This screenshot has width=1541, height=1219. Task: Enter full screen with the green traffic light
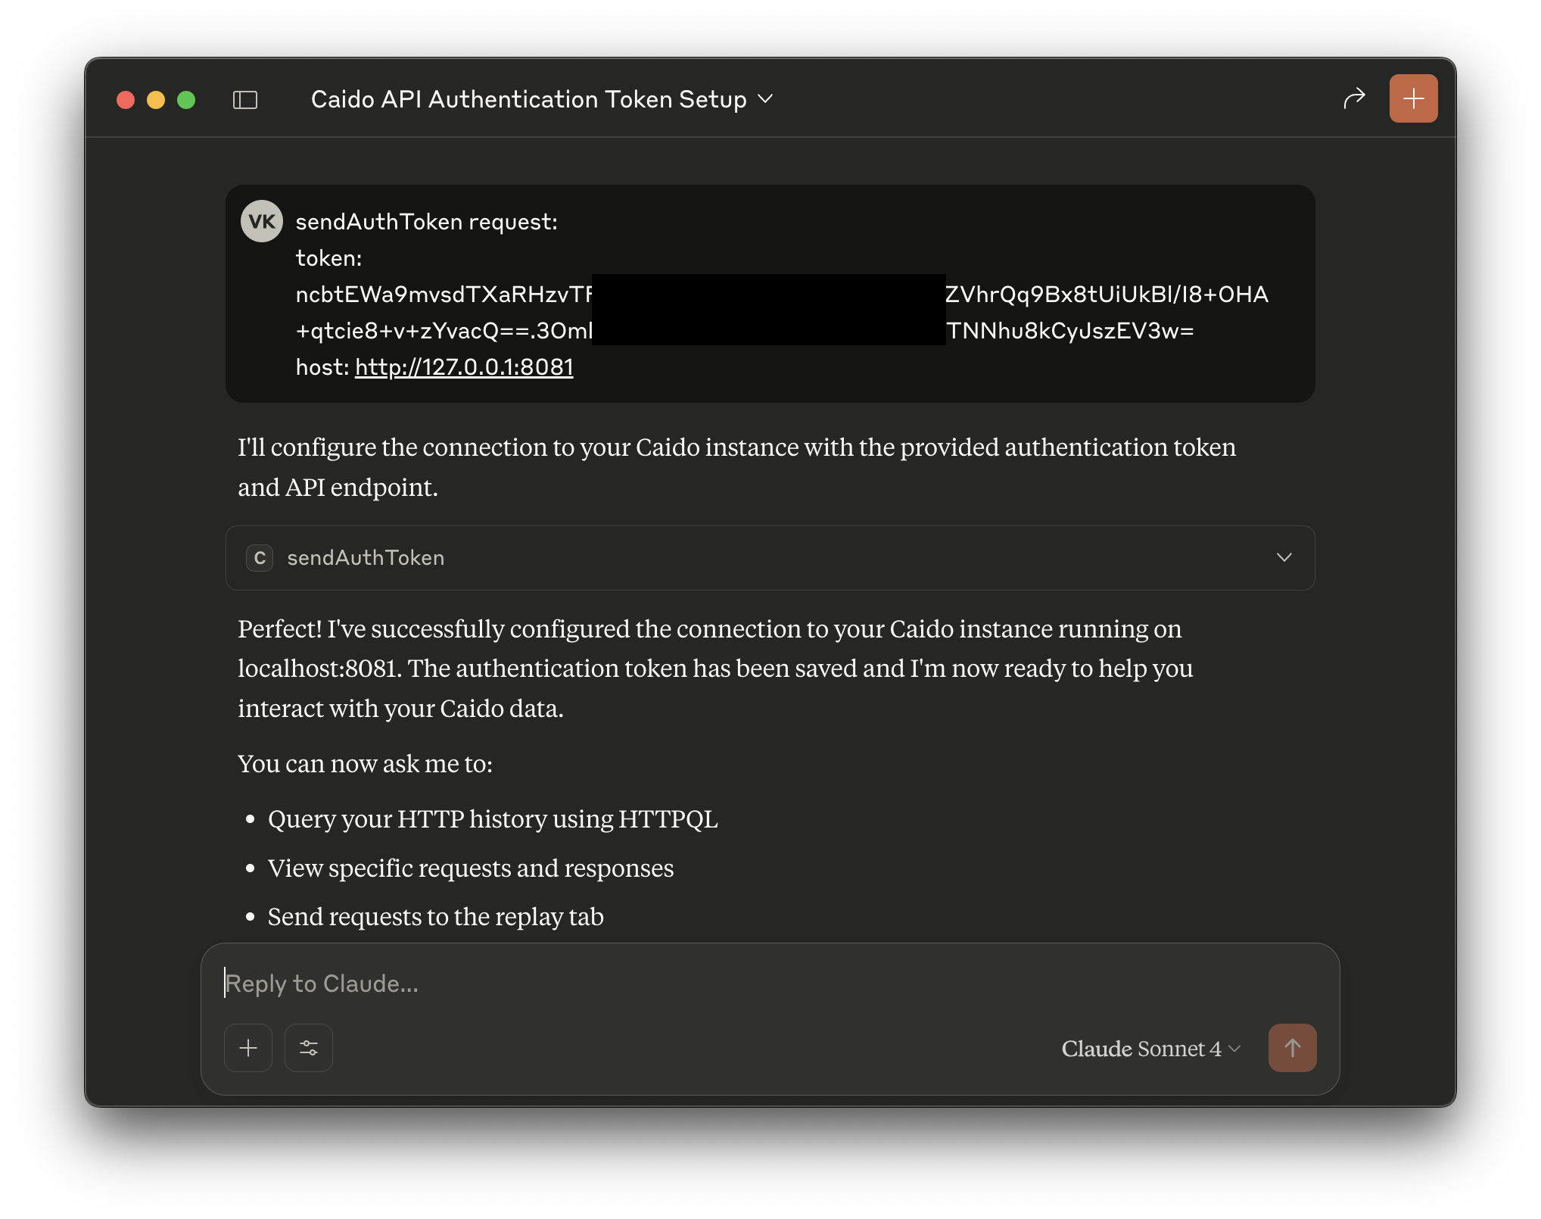tap(185, 99)
